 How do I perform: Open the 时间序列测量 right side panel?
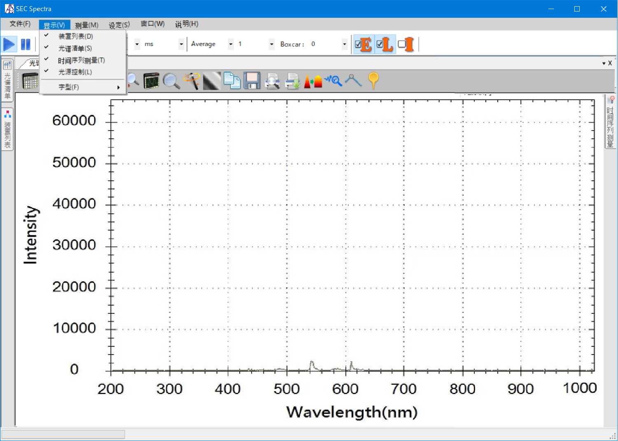(610, 121)
